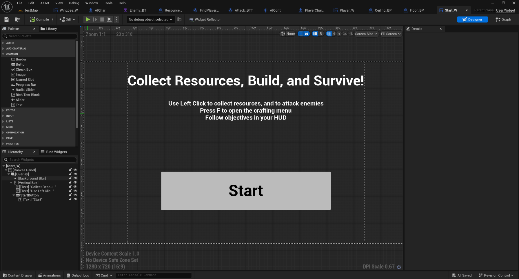The height and width of the screenshot is (279, 519).
Task: Click the DPI Scale settings gear icon
Action: coord(399,267)
